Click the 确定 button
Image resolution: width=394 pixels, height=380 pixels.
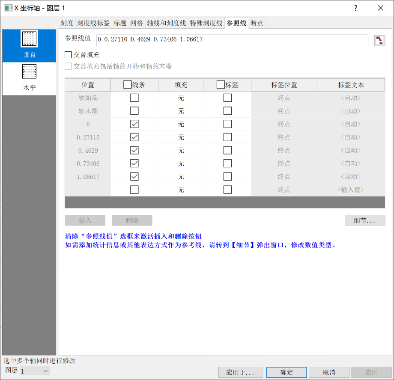[287, 372]
